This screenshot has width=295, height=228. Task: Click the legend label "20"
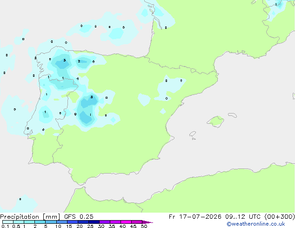80,226
